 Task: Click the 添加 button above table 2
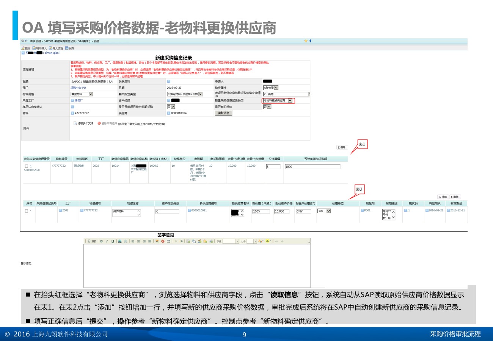click(x=443, y=197)
